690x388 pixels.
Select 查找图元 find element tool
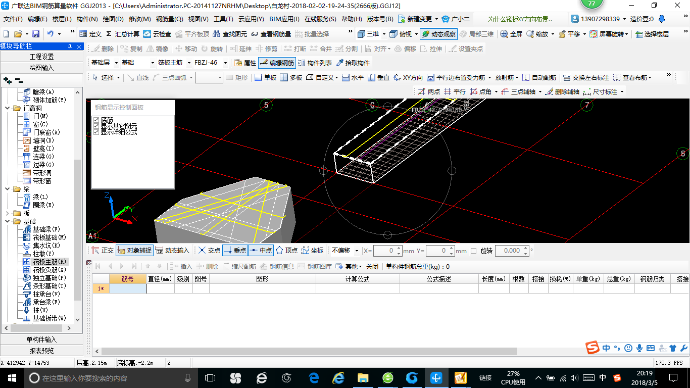pyautogui.click(x=230, y=34)
